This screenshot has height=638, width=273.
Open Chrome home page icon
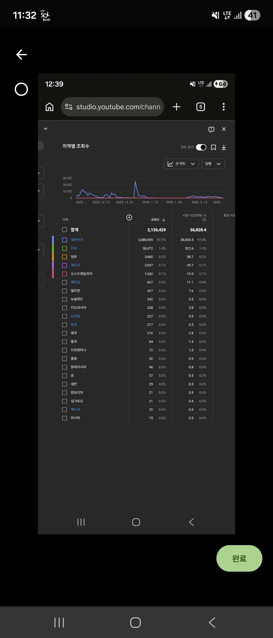point(50,107)
